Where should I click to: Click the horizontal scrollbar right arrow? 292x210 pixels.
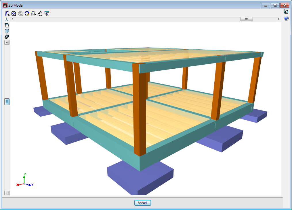pyautogui.click(x=279, y=19)
